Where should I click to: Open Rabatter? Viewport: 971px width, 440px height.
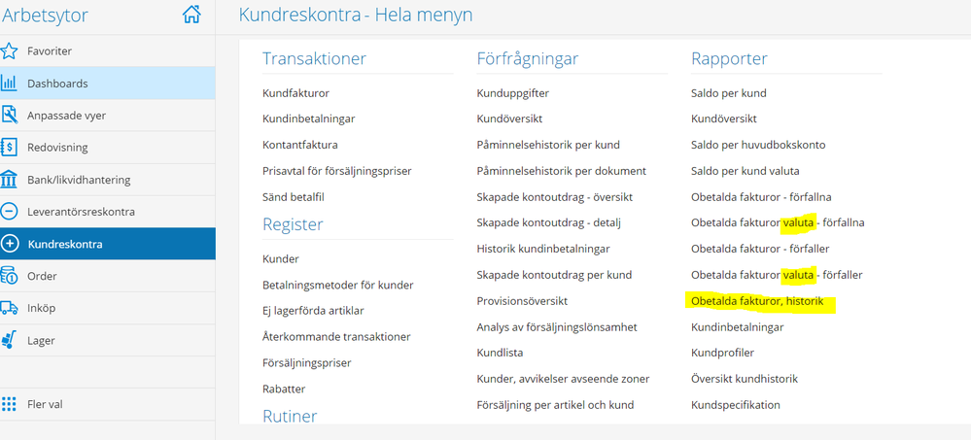[x=284, y=389]
